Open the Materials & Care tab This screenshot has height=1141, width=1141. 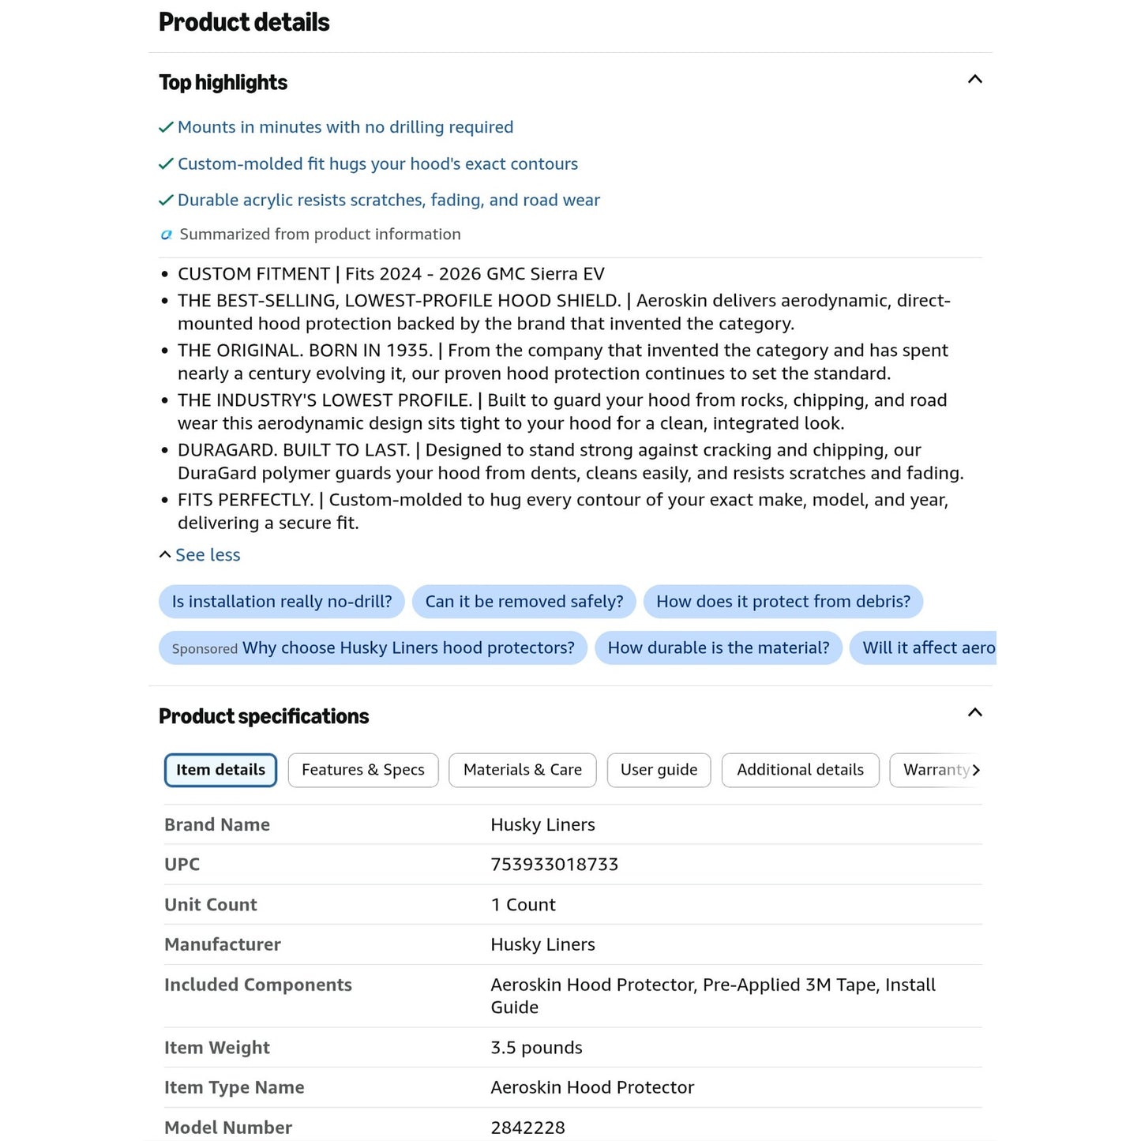click(523, 770)
